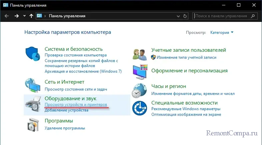
Task: Open Проверка состояния компьютера link
Action: (x=76, y=55)
